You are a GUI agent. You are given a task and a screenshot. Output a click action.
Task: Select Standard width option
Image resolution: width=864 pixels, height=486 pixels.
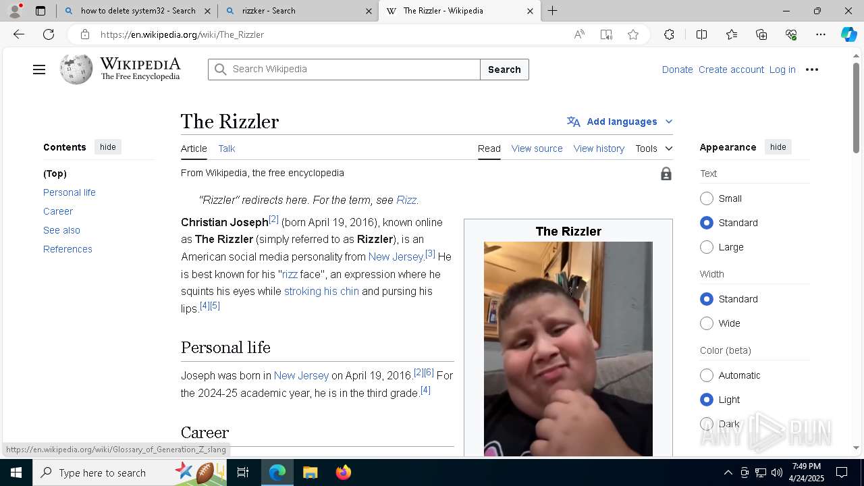[x=707, y=299]
